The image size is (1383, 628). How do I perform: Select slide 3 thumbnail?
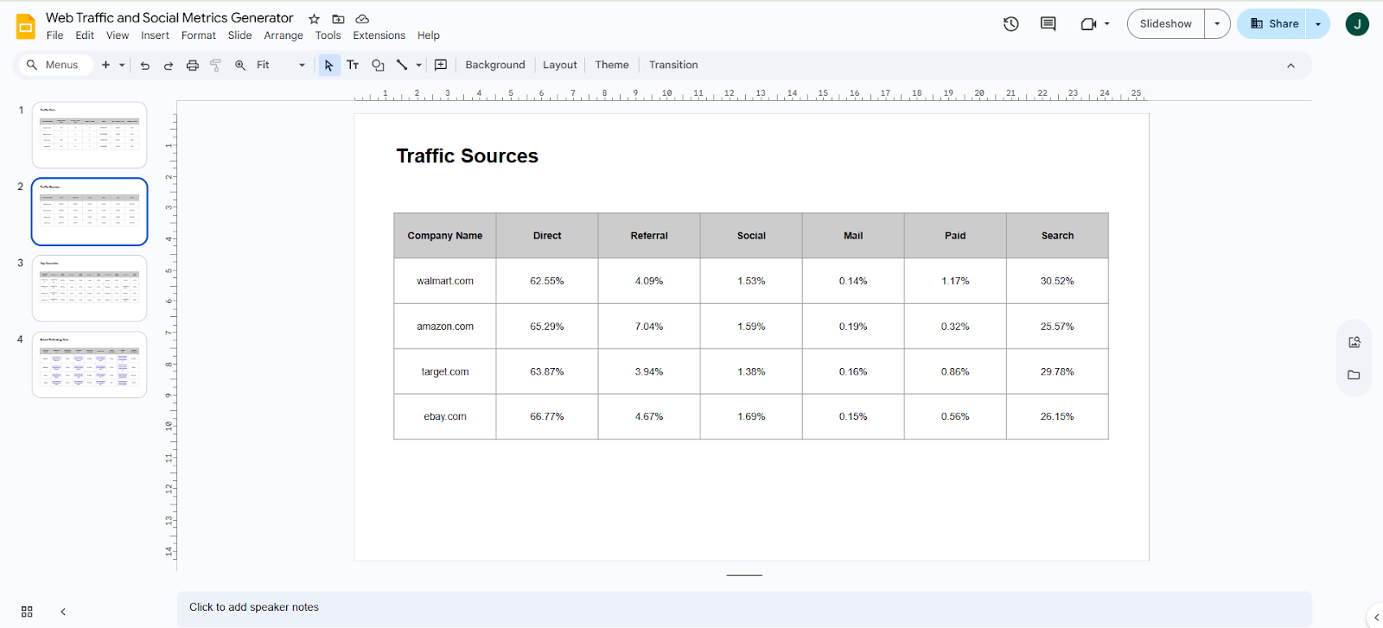tap(90, 288)
